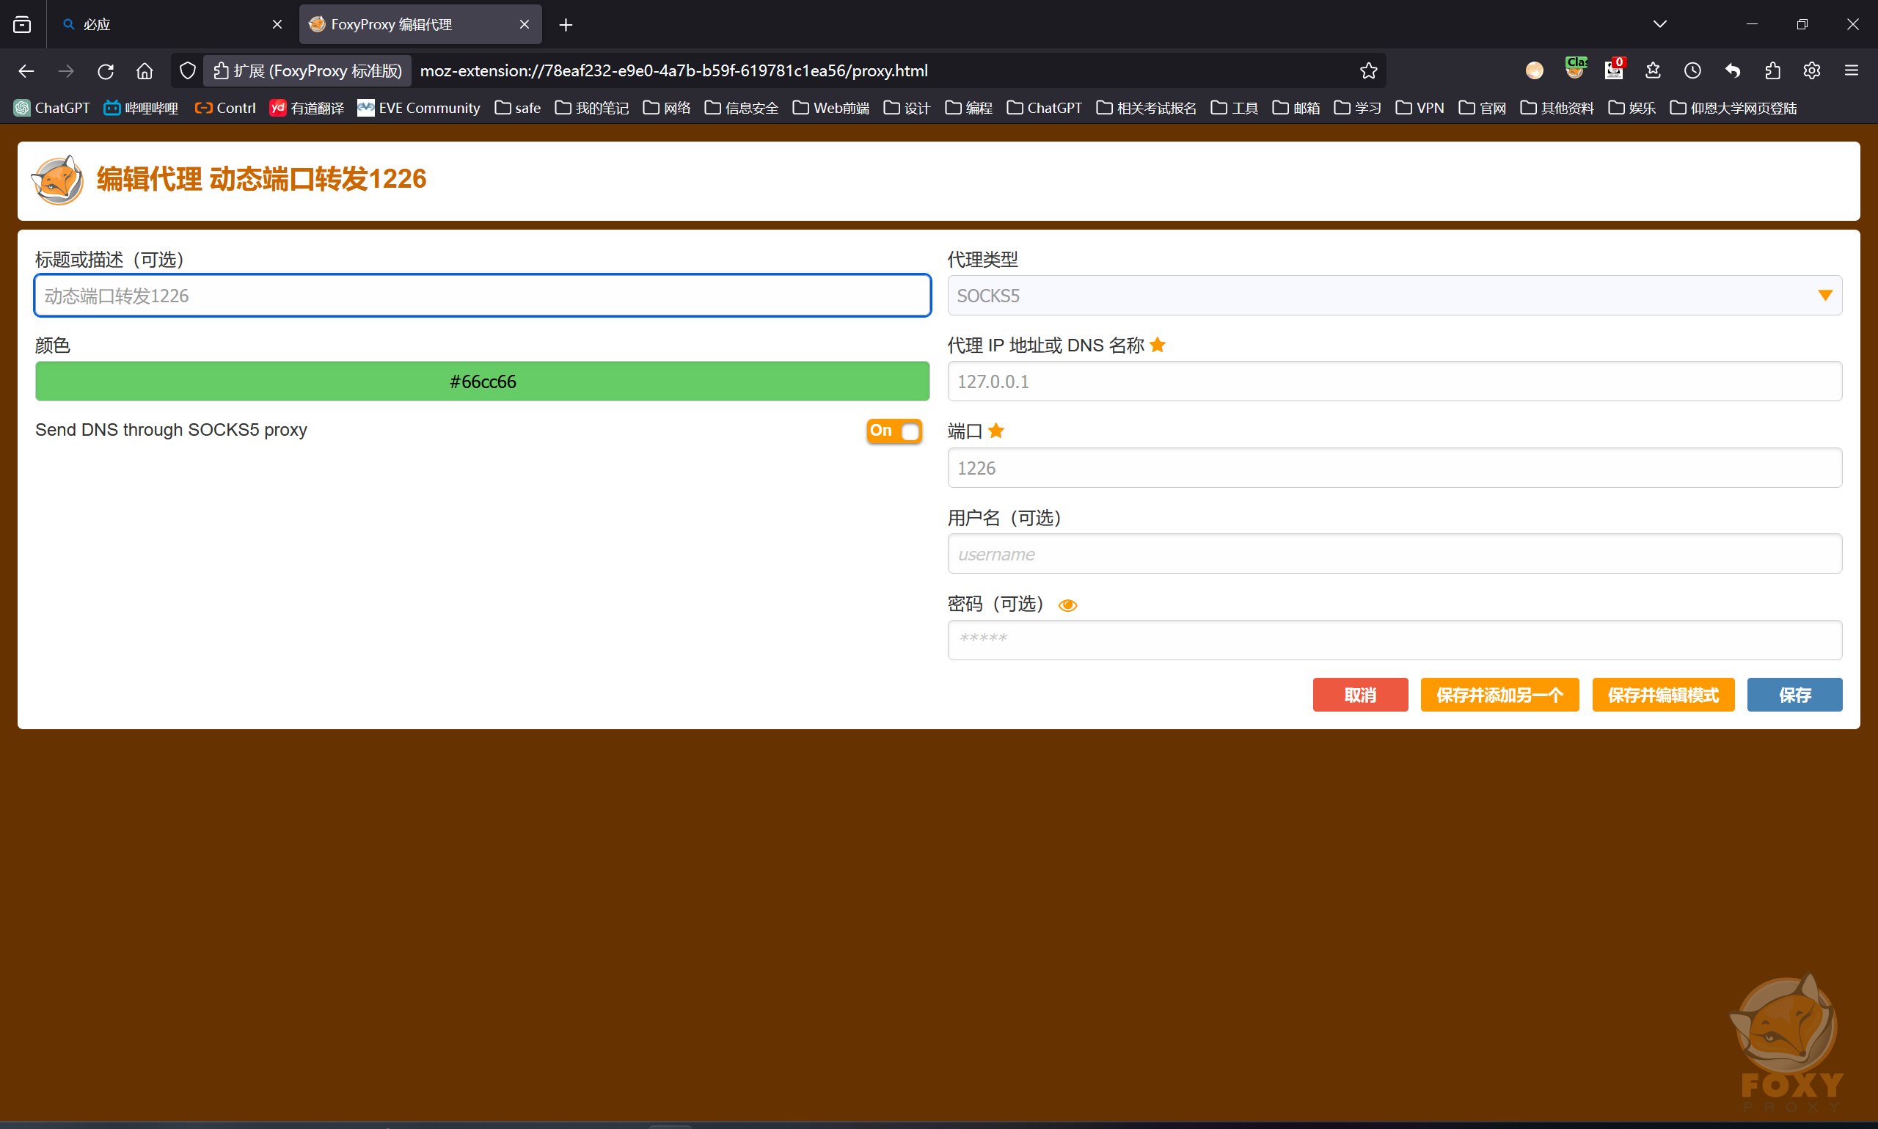Open the 有道翻译 bookmark
Screen dimensions: 1878x1129
pos(307,108)
